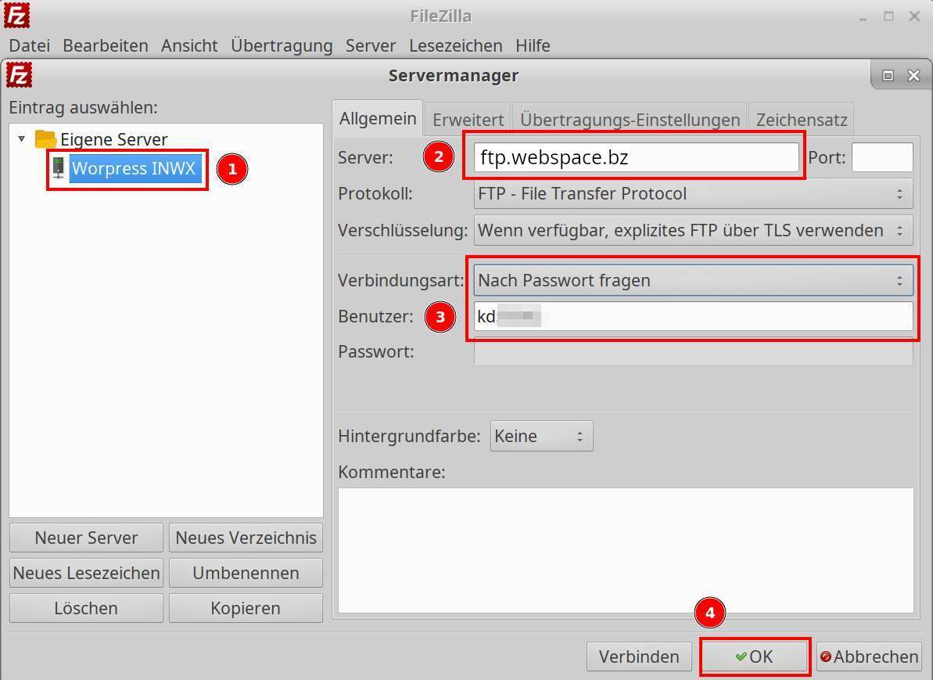Open the Hintergrundfarbe color dropdown
Viewport: 933px width, 680px height.
coord(541,437)
